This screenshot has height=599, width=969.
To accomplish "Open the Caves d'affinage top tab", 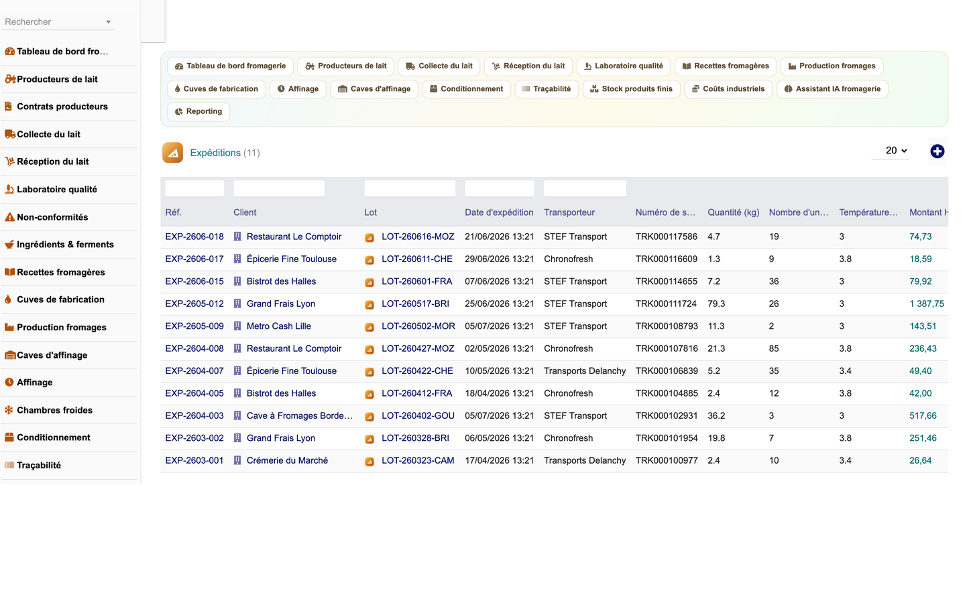I will [374, 89].
